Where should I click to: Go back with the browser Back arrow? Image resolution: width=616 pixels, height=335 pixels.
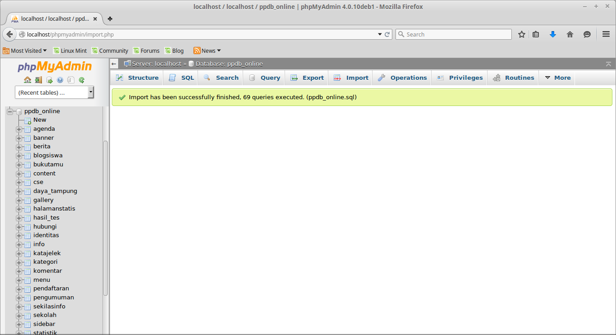9,34
